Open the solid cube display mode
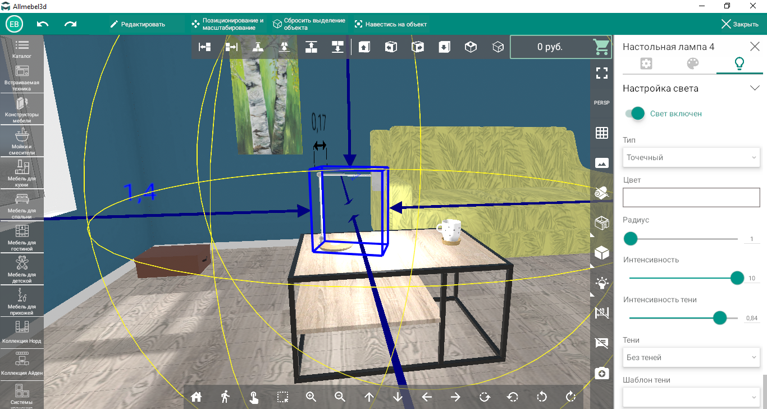The width and height of the screenshot is (767, 409). (x=602, y=253)
